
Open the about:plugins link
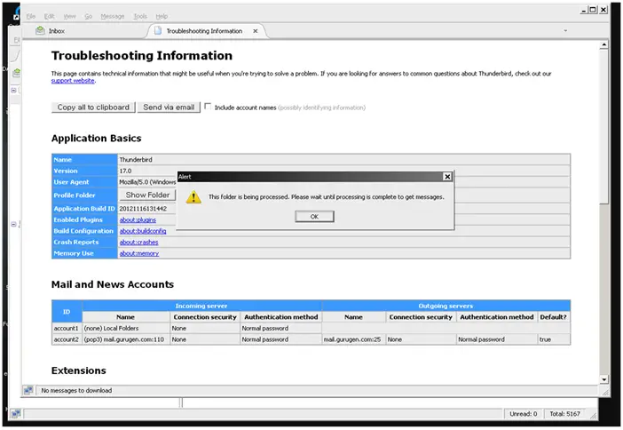138,219
